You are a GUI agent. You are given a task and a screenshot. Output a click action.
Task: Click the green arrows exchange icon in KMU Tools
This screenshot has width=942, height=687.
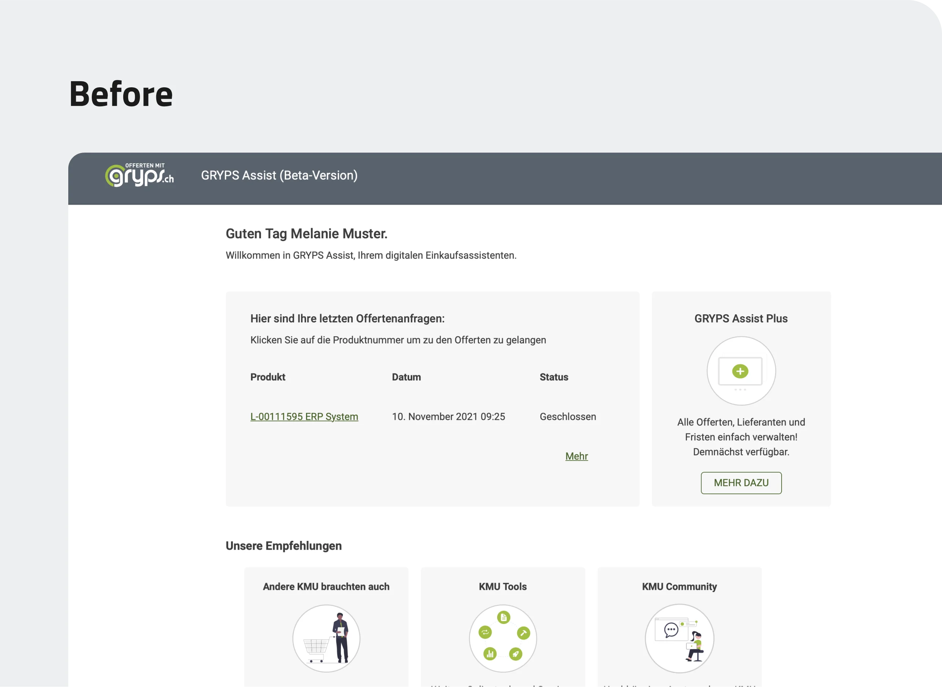click(x=485, y=632)
